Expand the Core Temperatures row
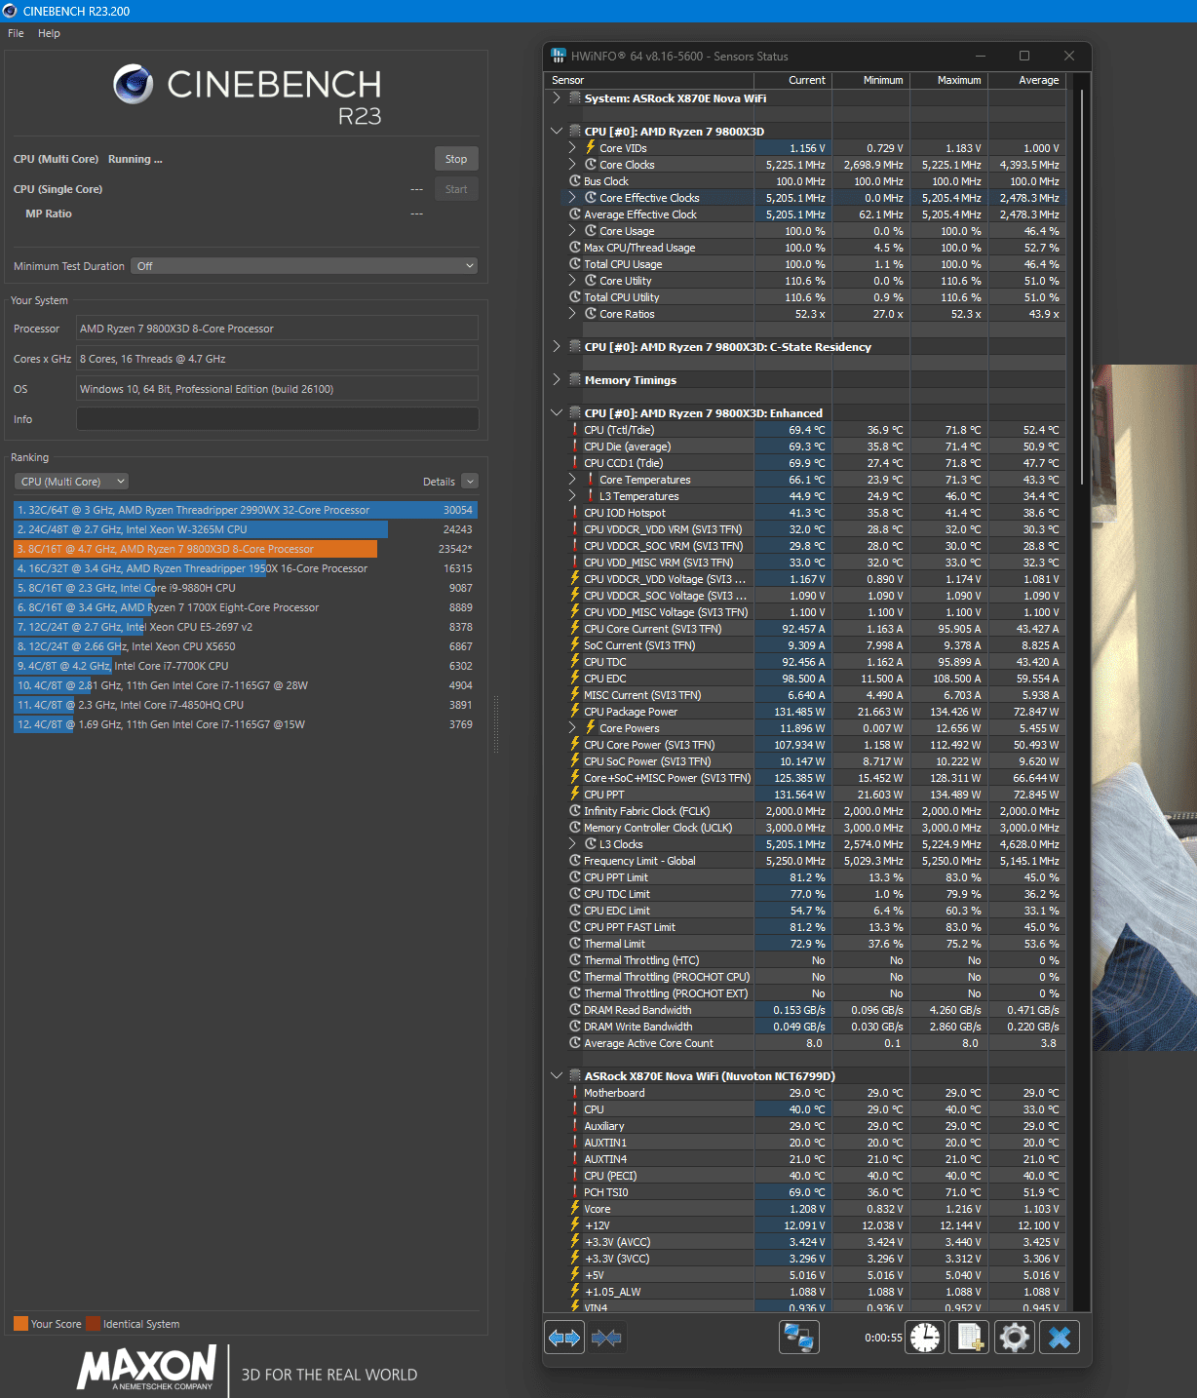The height and width of the screenshot is (1398, 1197). [x=572, y=480]
